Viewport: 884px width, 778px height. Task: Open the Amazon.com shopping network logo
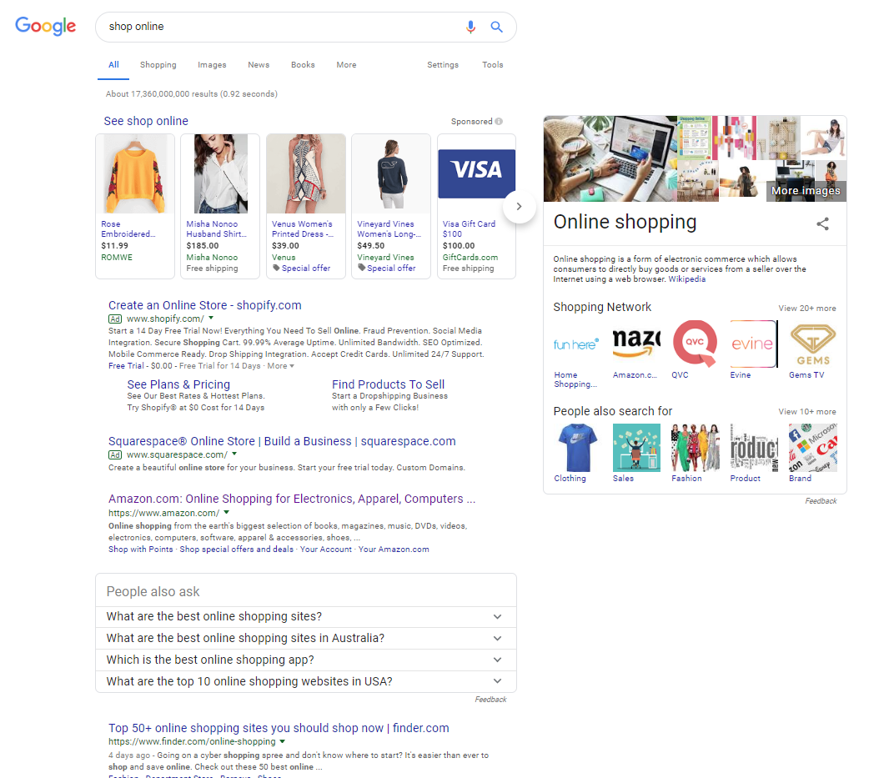point(636,344)
